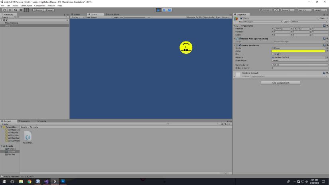Image resolution: width=329 pixels, height=185 pixels.
Task: Enable the Flip X checkbox
Action: pyautogui.click(x=273, y=54)
